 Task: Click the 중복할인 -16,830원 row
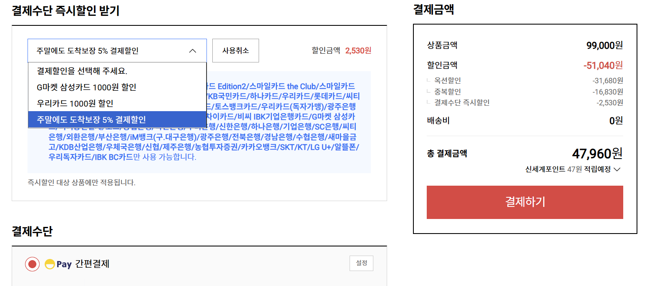[524, 92]
